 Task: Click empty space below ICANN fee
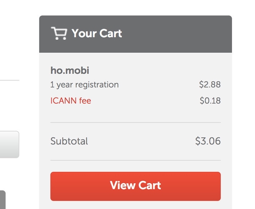click(136, 113)
